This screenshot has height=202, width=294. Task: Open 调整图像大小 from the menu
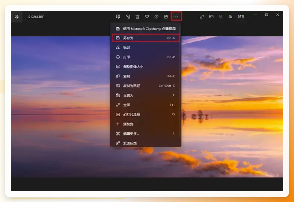tap(145, 67)
